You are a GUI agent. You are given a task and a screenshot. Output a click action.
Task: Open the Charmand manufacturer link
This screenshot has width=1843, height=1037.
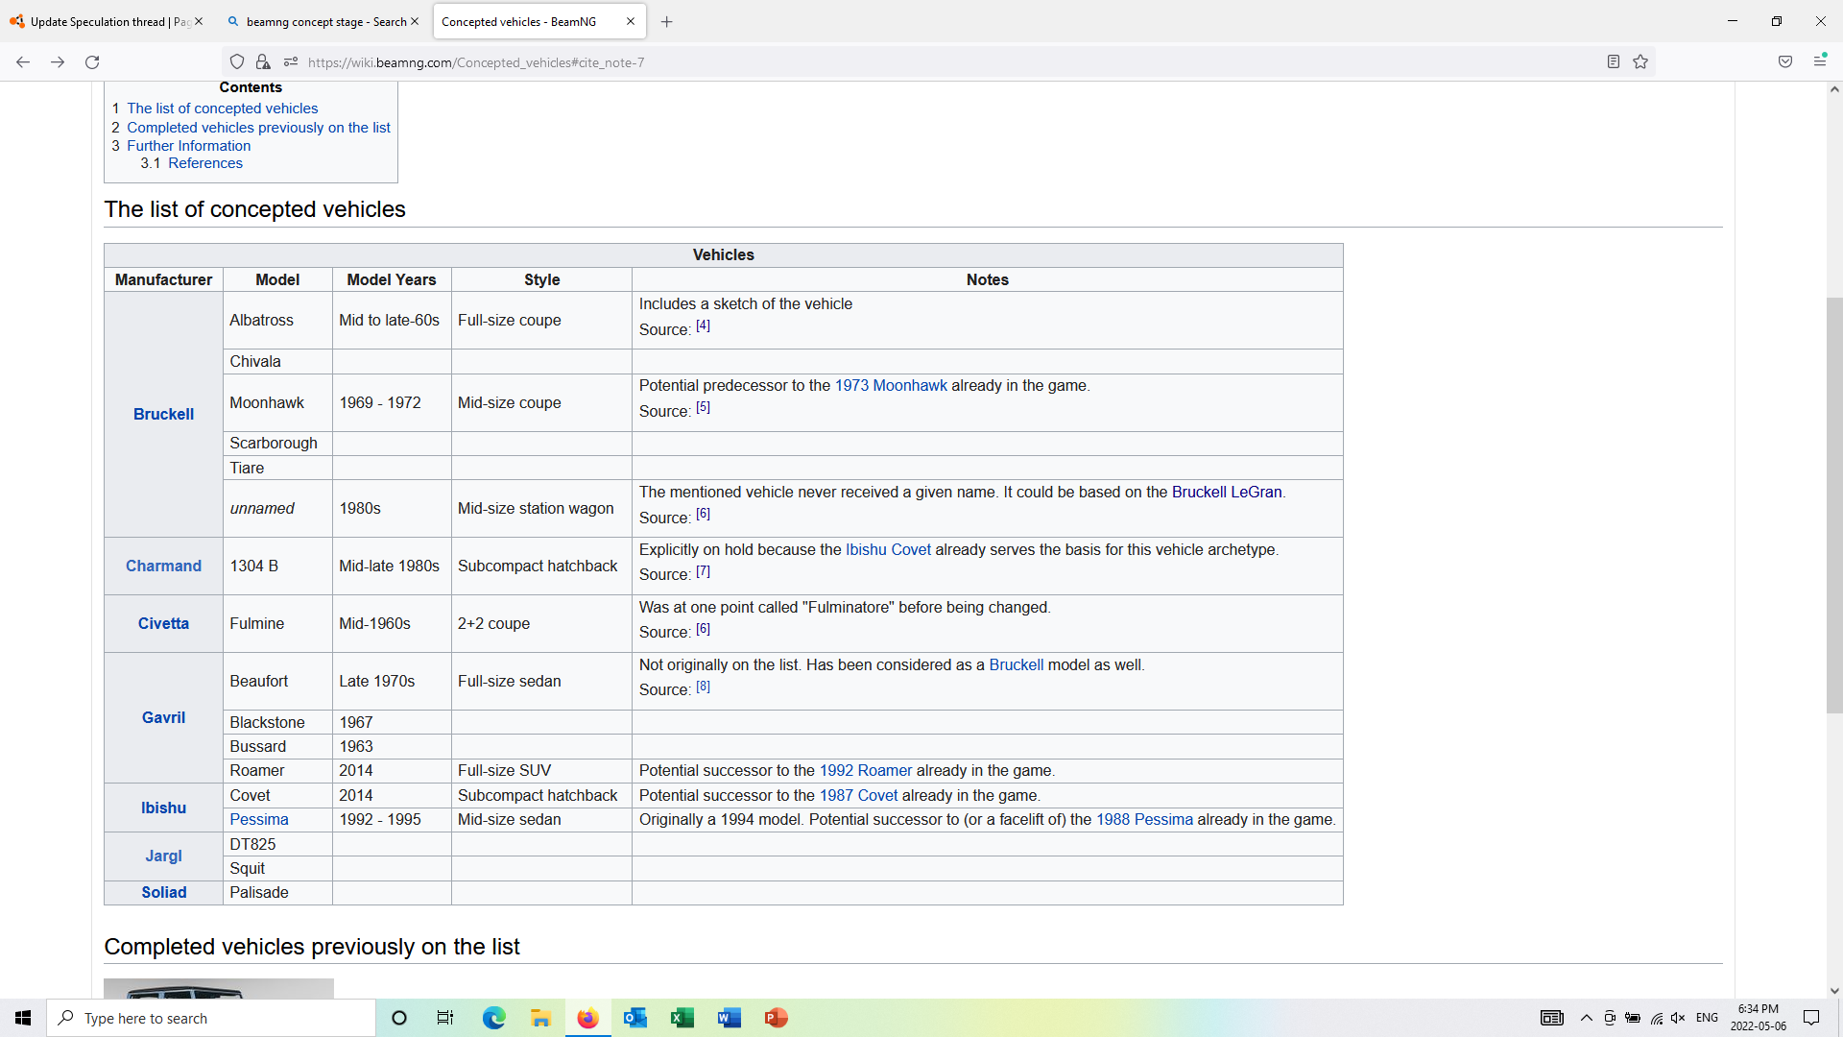(163, 566)
